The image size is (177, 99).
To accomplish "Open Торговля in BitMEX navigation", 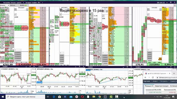I will click(x=147, y=81).
